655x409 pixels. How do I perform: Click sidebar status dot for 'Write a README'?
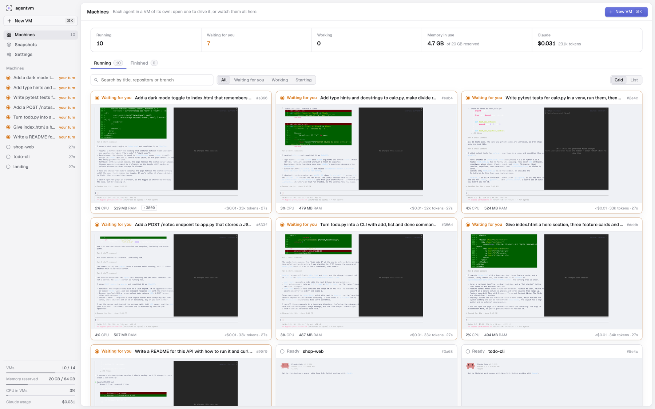8,137
